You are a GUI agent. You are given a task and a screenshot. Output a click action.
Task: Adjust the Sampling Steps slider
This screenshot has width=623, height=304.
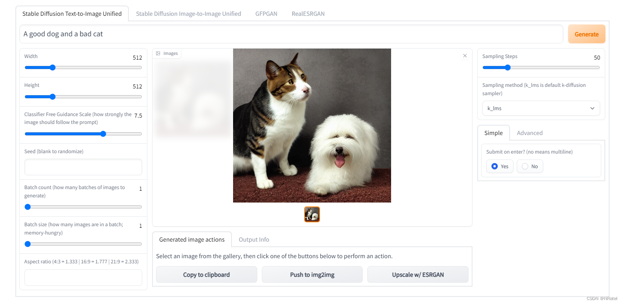point(541,68)
